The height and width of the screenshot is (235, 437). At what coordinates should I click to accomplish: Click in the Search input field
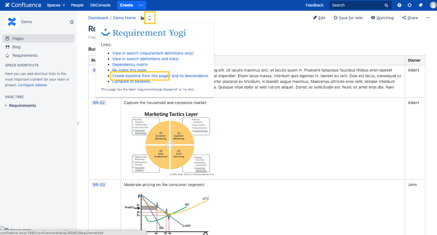point(356,5)
